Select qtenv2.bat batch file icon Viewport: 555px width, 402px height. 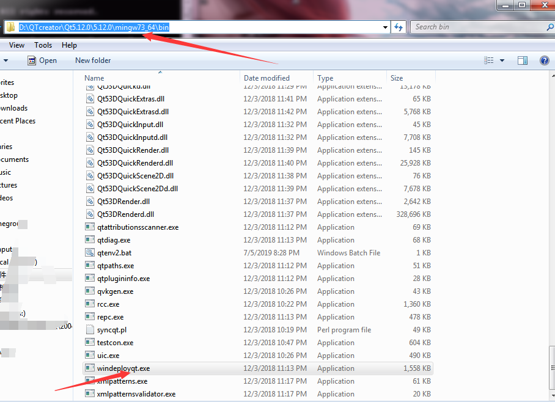coord(90,253)
